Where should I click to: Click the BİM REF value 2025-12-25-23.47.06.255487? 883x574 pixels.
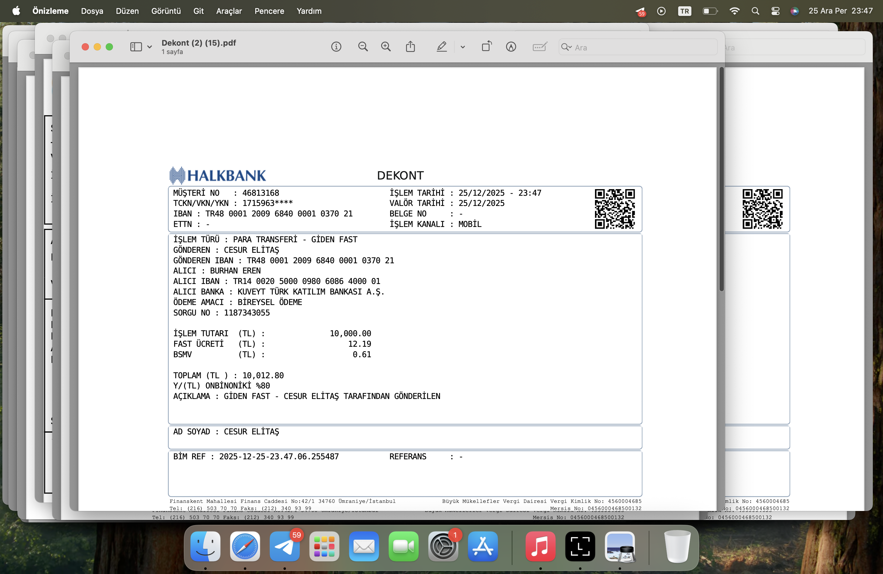coord(279,456)
